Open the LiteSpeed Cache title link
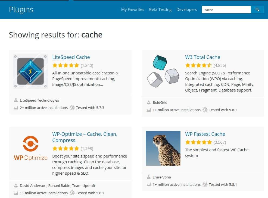The height and width of the screenshot is (198, 268). 71,57
